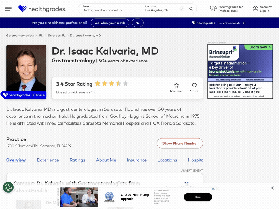
Task: Open cookie preferences icon
Action: 8,187
